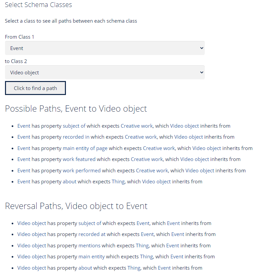Click 'Thing' link in the mentions row
260x279 pixels.
[x=142, y=246]
